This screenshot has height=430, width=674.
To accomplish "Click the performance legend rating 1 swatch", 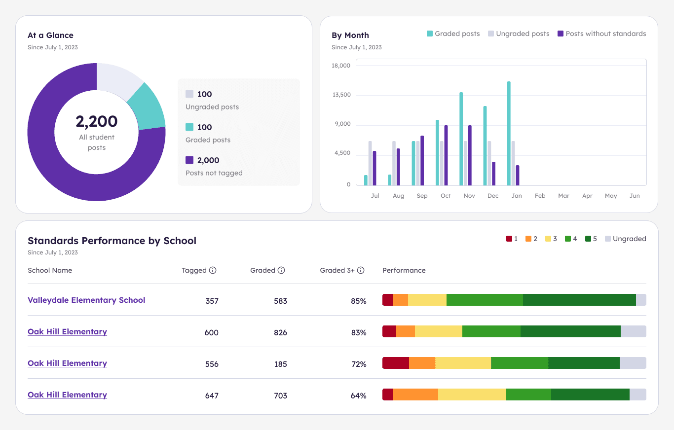I will pos(509,239).
